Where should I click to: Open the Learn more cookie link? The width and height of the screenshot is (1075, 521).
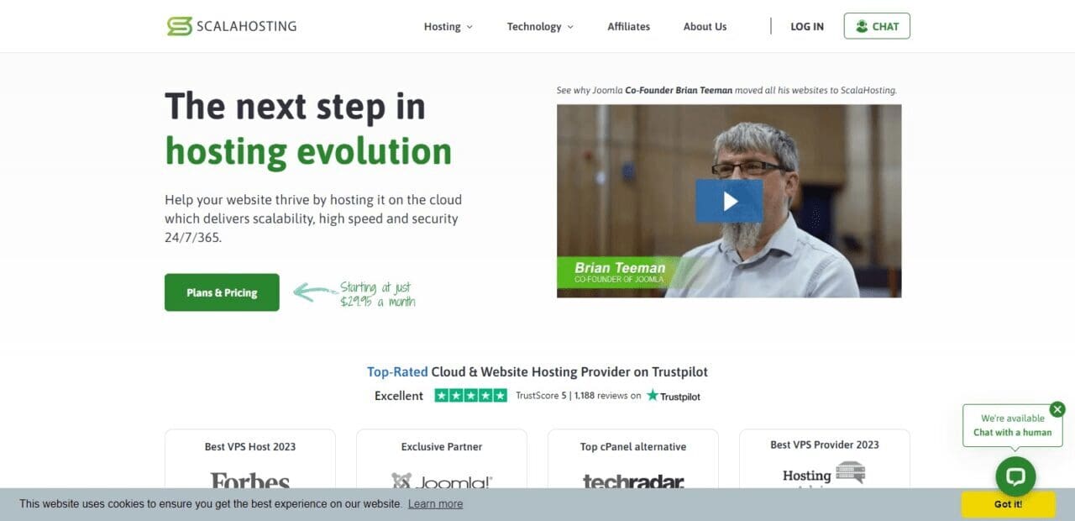[x=435, y=504]
